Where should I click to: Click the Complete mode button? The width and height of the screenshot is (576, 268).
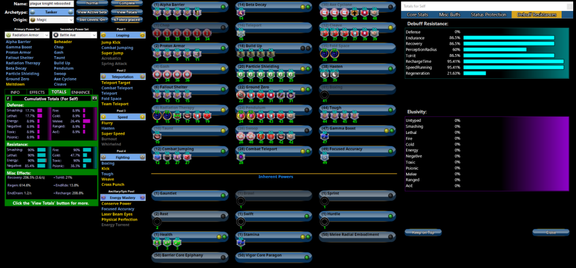click(127, 3)
